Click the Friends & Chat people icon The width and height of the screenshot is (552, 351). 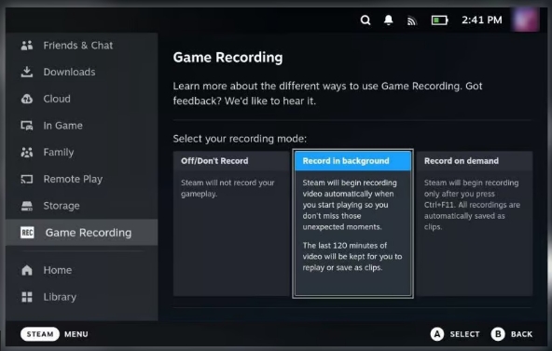click(x=27, y=46)
